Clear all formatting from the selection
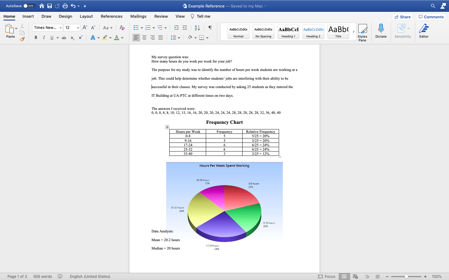The width and height of the screenshot is (449, 280). pos(122,28)
